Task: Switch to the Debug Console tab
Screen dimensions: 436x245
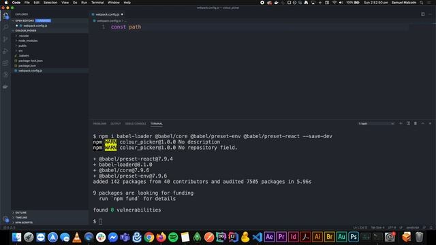Action: tap(136, 124)
